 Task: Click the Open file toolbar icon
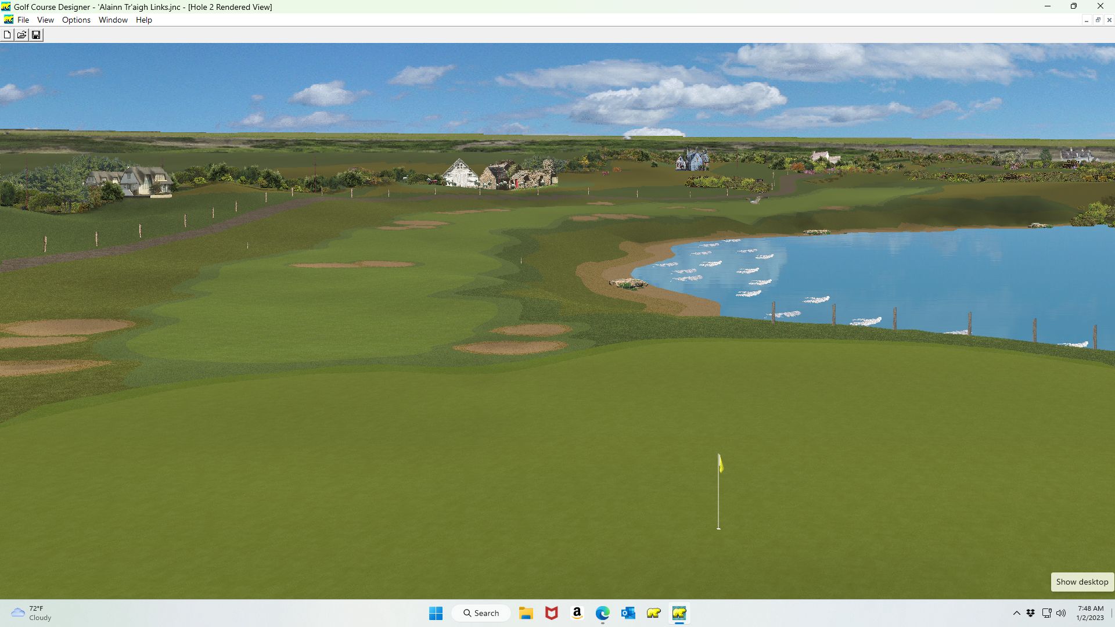21,35
